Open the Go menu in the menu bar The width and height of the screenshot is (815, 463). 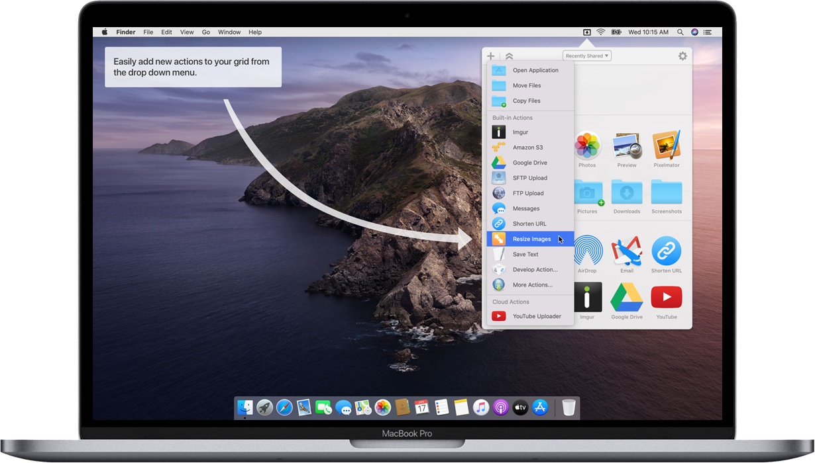[205, 31]
